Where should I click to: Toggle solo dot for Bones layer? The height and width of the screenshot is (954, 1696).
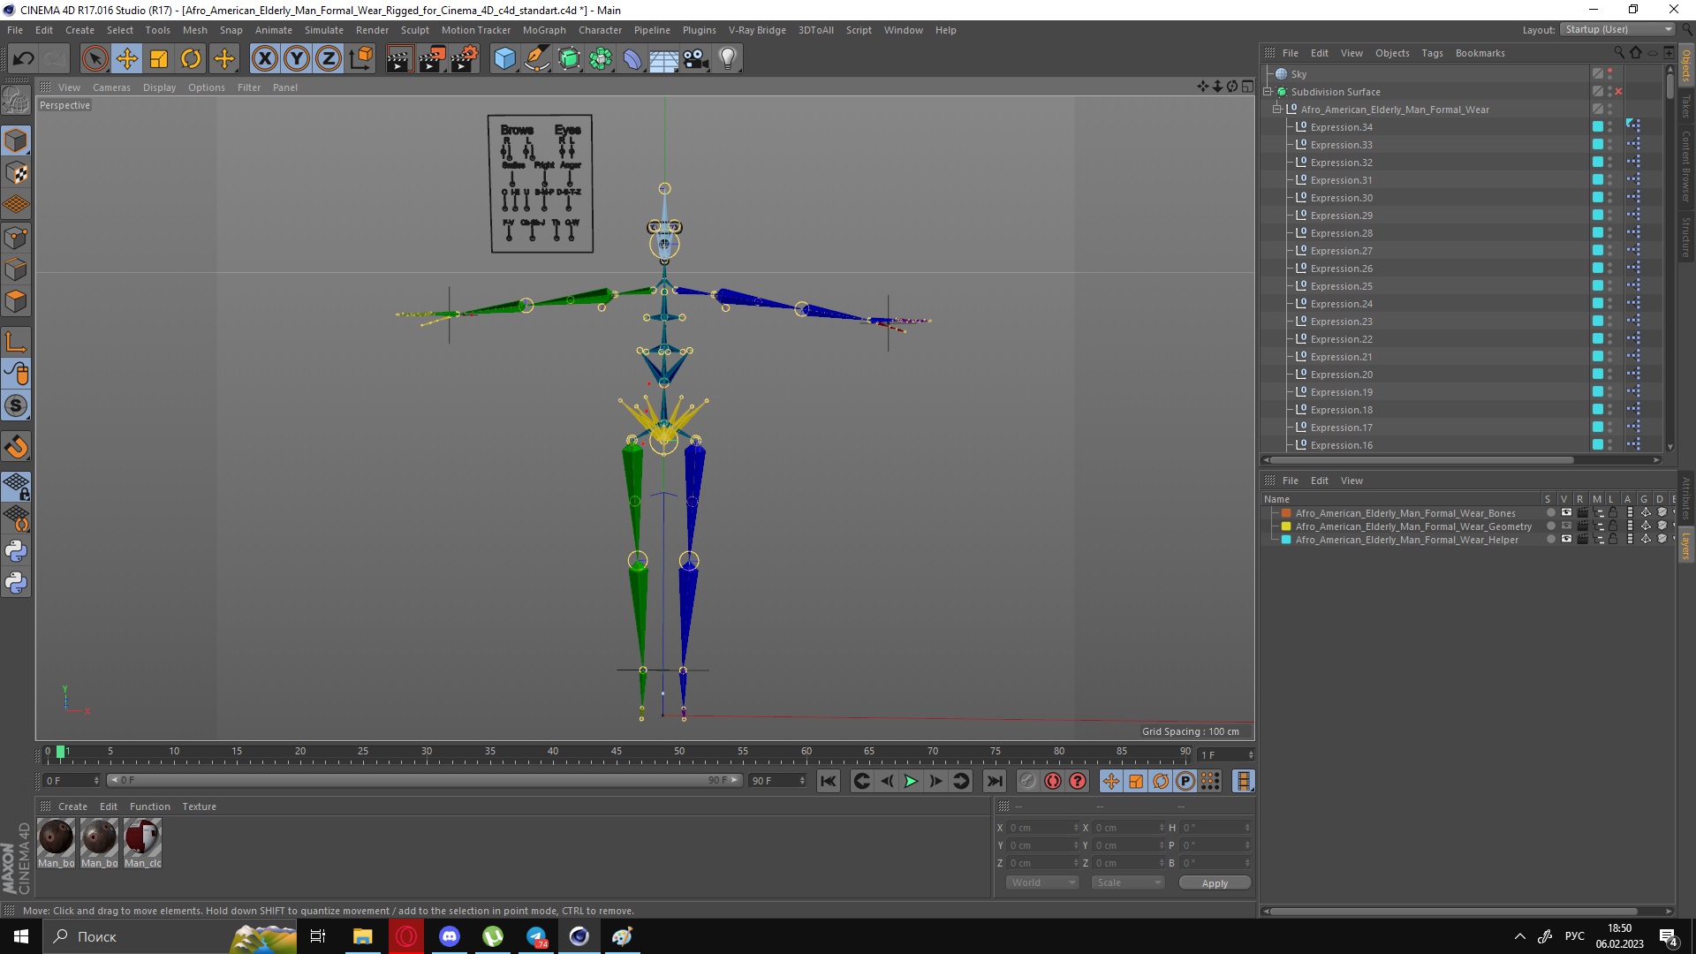point(1550,513)
